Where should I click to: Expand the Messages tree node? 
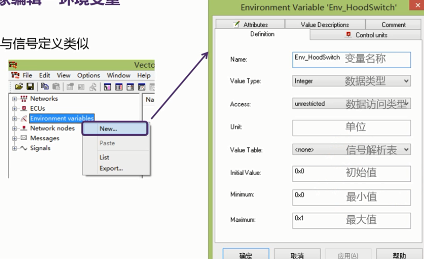pyautogui.click(x=14, y=138)
